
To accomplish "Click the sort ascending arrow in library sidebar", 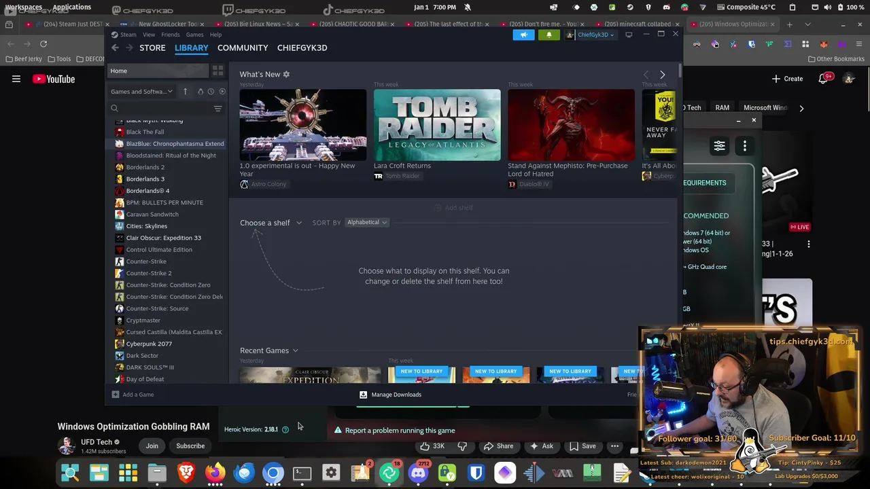I will 185,92.
